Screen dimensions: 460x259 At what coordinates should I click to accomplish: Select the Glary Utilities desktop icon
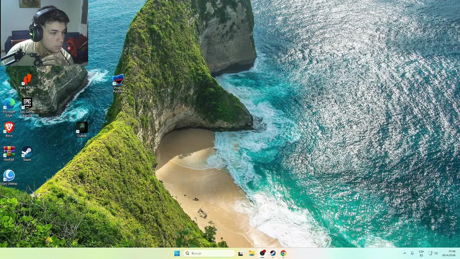click(x=9, y=178)
